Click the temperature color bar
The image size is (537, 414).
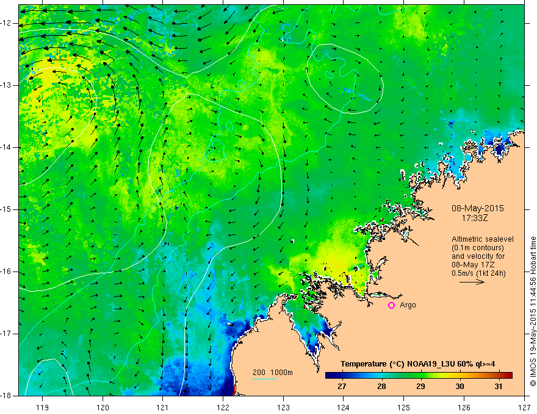(x=419, y=376)
